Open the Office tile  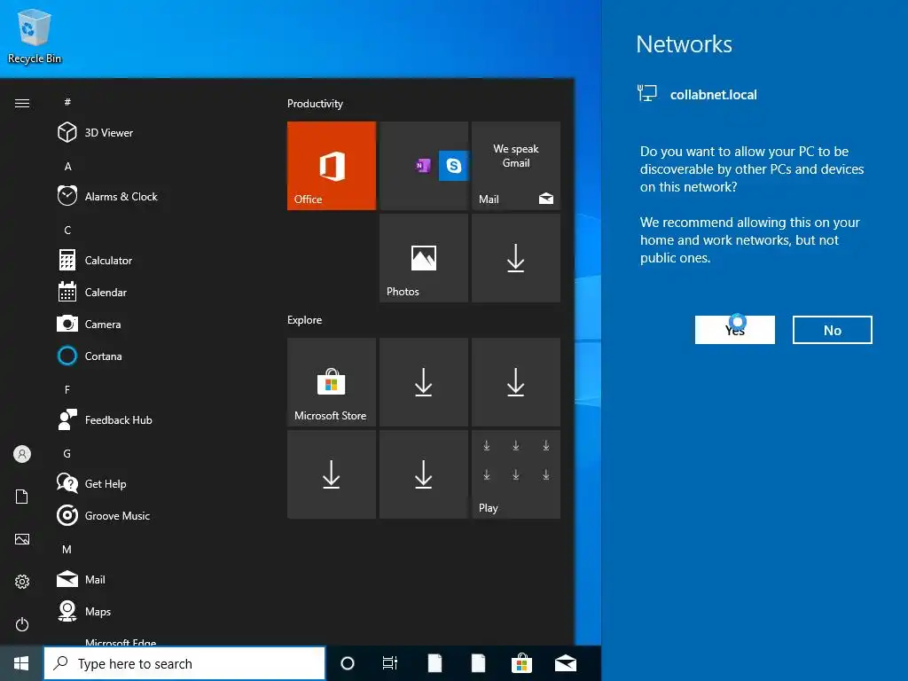click(332, 166)
